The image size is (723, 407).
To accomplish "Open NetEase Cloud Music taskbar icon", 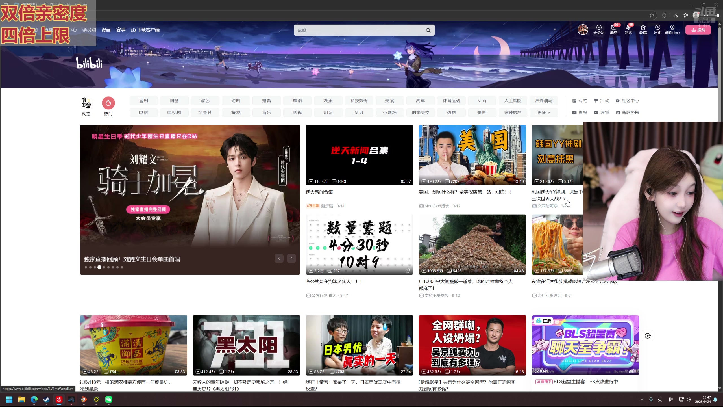I will tap(59, 399).
